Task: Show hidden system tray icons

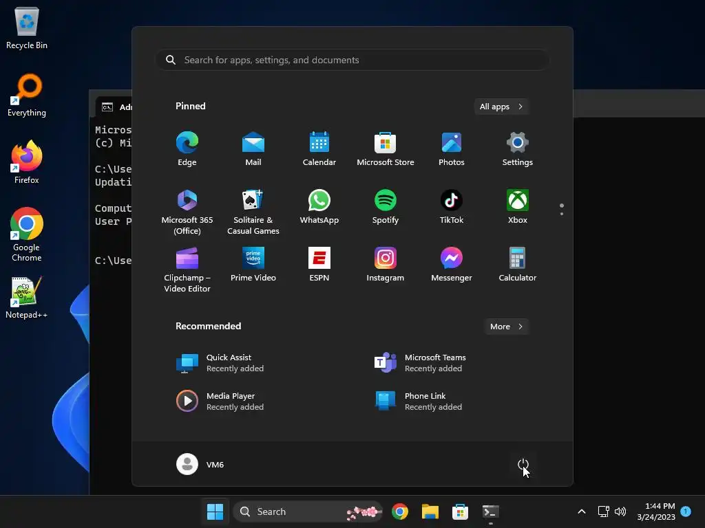Action: (581, 511)
